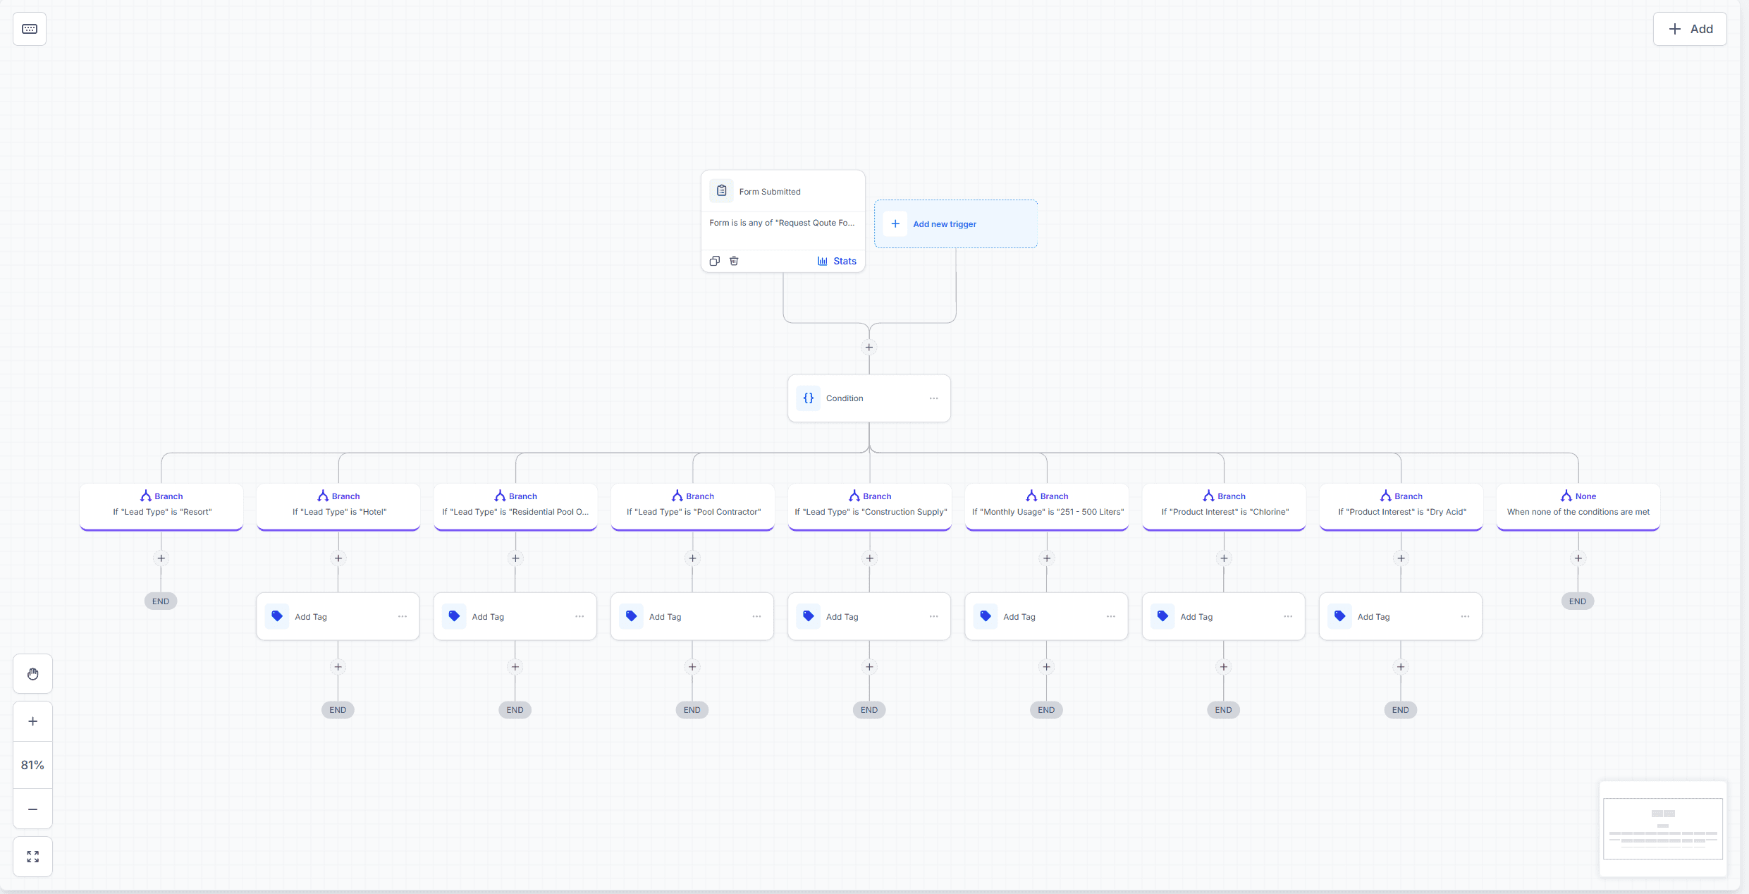This screenshot has height=894, width=1749.
Task: Add a step after the Hotel Add Tag
Action: coord(338,667)
